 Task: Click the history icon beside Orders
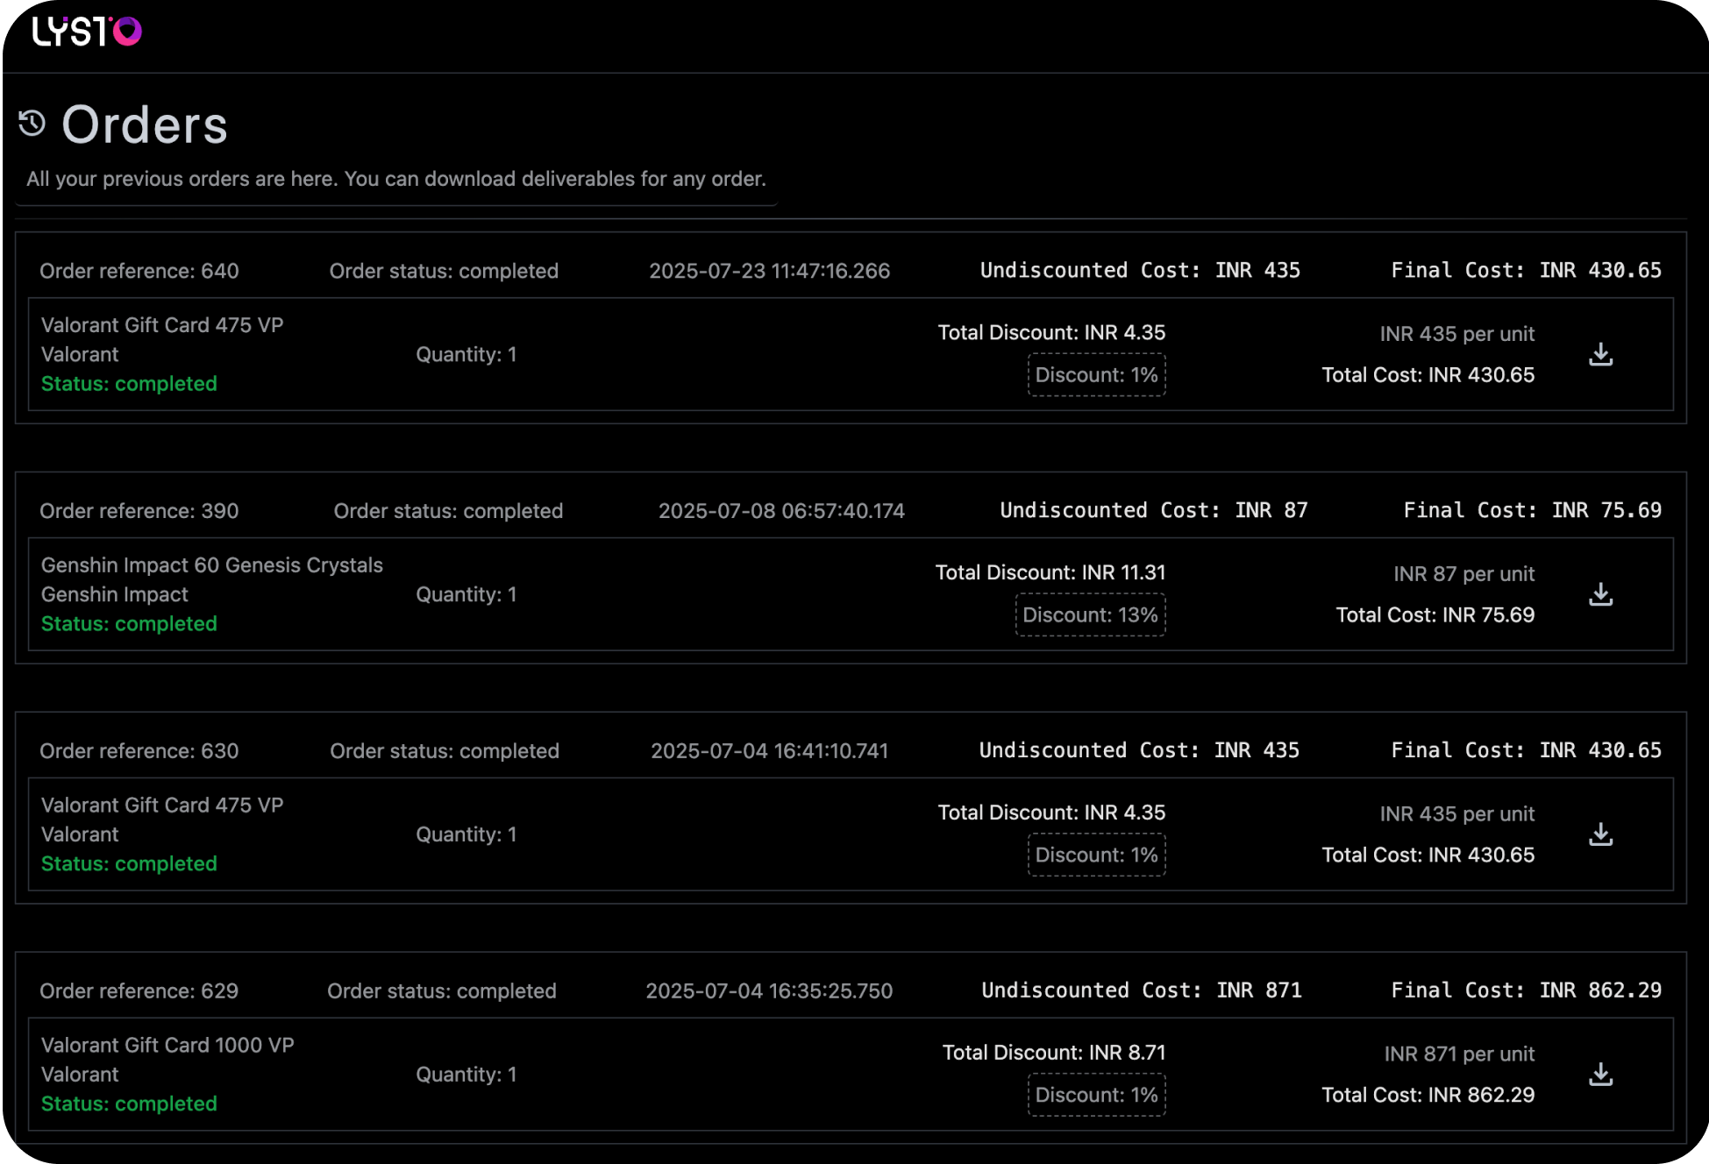tap(32, 124)
